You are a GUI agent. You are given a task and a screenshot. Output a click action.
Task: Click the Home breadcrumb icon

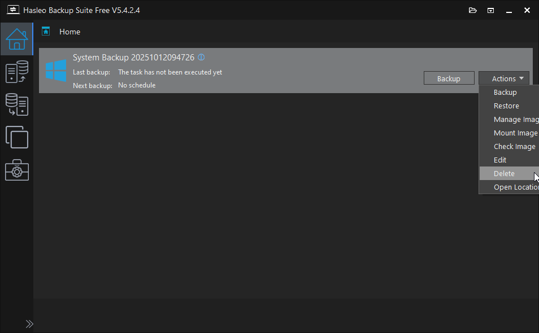point(46,32)
